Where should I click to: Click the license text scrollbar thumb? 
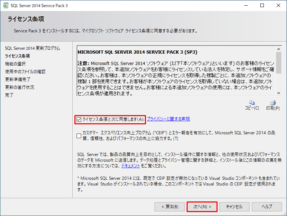[x=278, y=63]
